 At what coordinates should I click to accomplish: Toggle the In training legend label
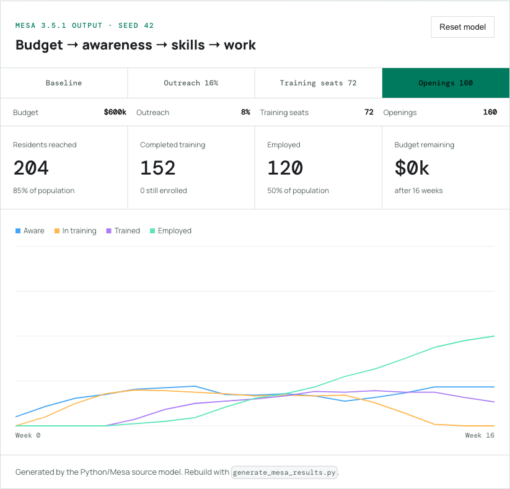click(x=79, y=231)
